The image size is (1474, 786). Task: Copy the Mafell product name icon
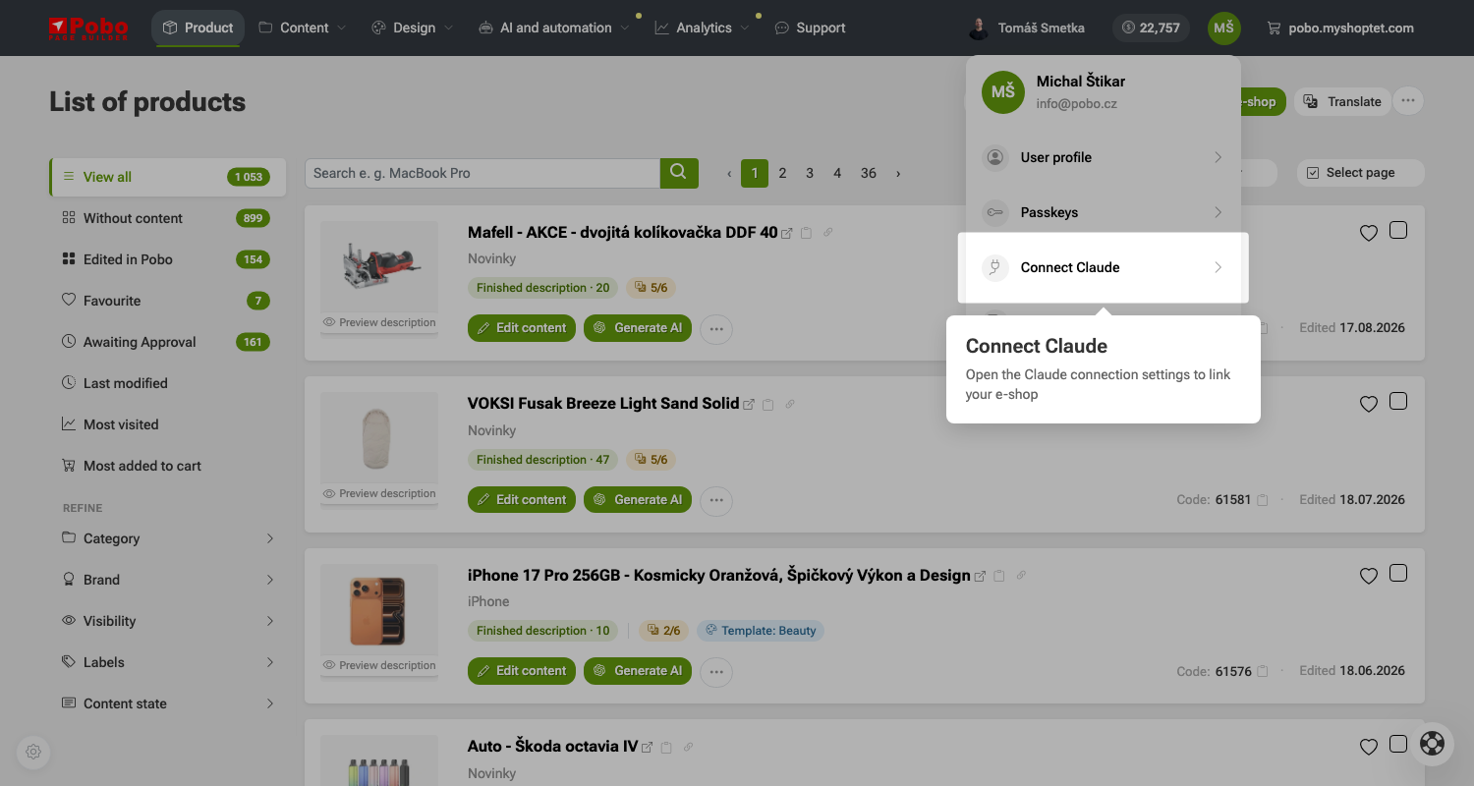(x=806, y=234)
